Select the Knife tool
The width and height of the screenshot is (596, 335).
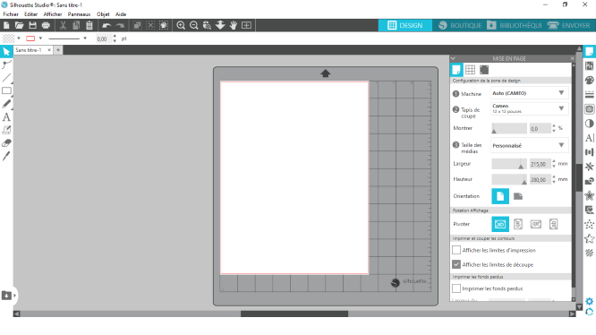[x=6, y=156]
